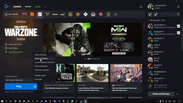
Task: Click PRE-PURCHASE NOW on the banner
Action: click(x=119, y=53)
